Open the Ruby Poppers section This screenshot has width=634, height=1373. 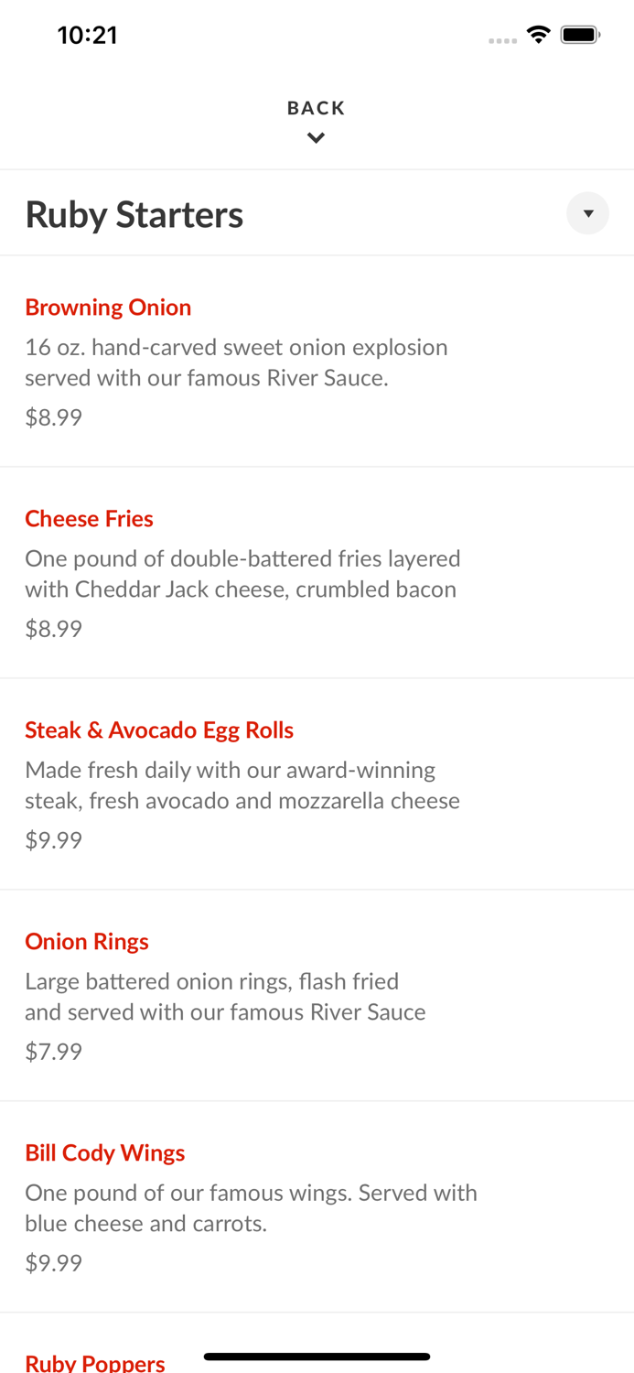coord(94,1362)
